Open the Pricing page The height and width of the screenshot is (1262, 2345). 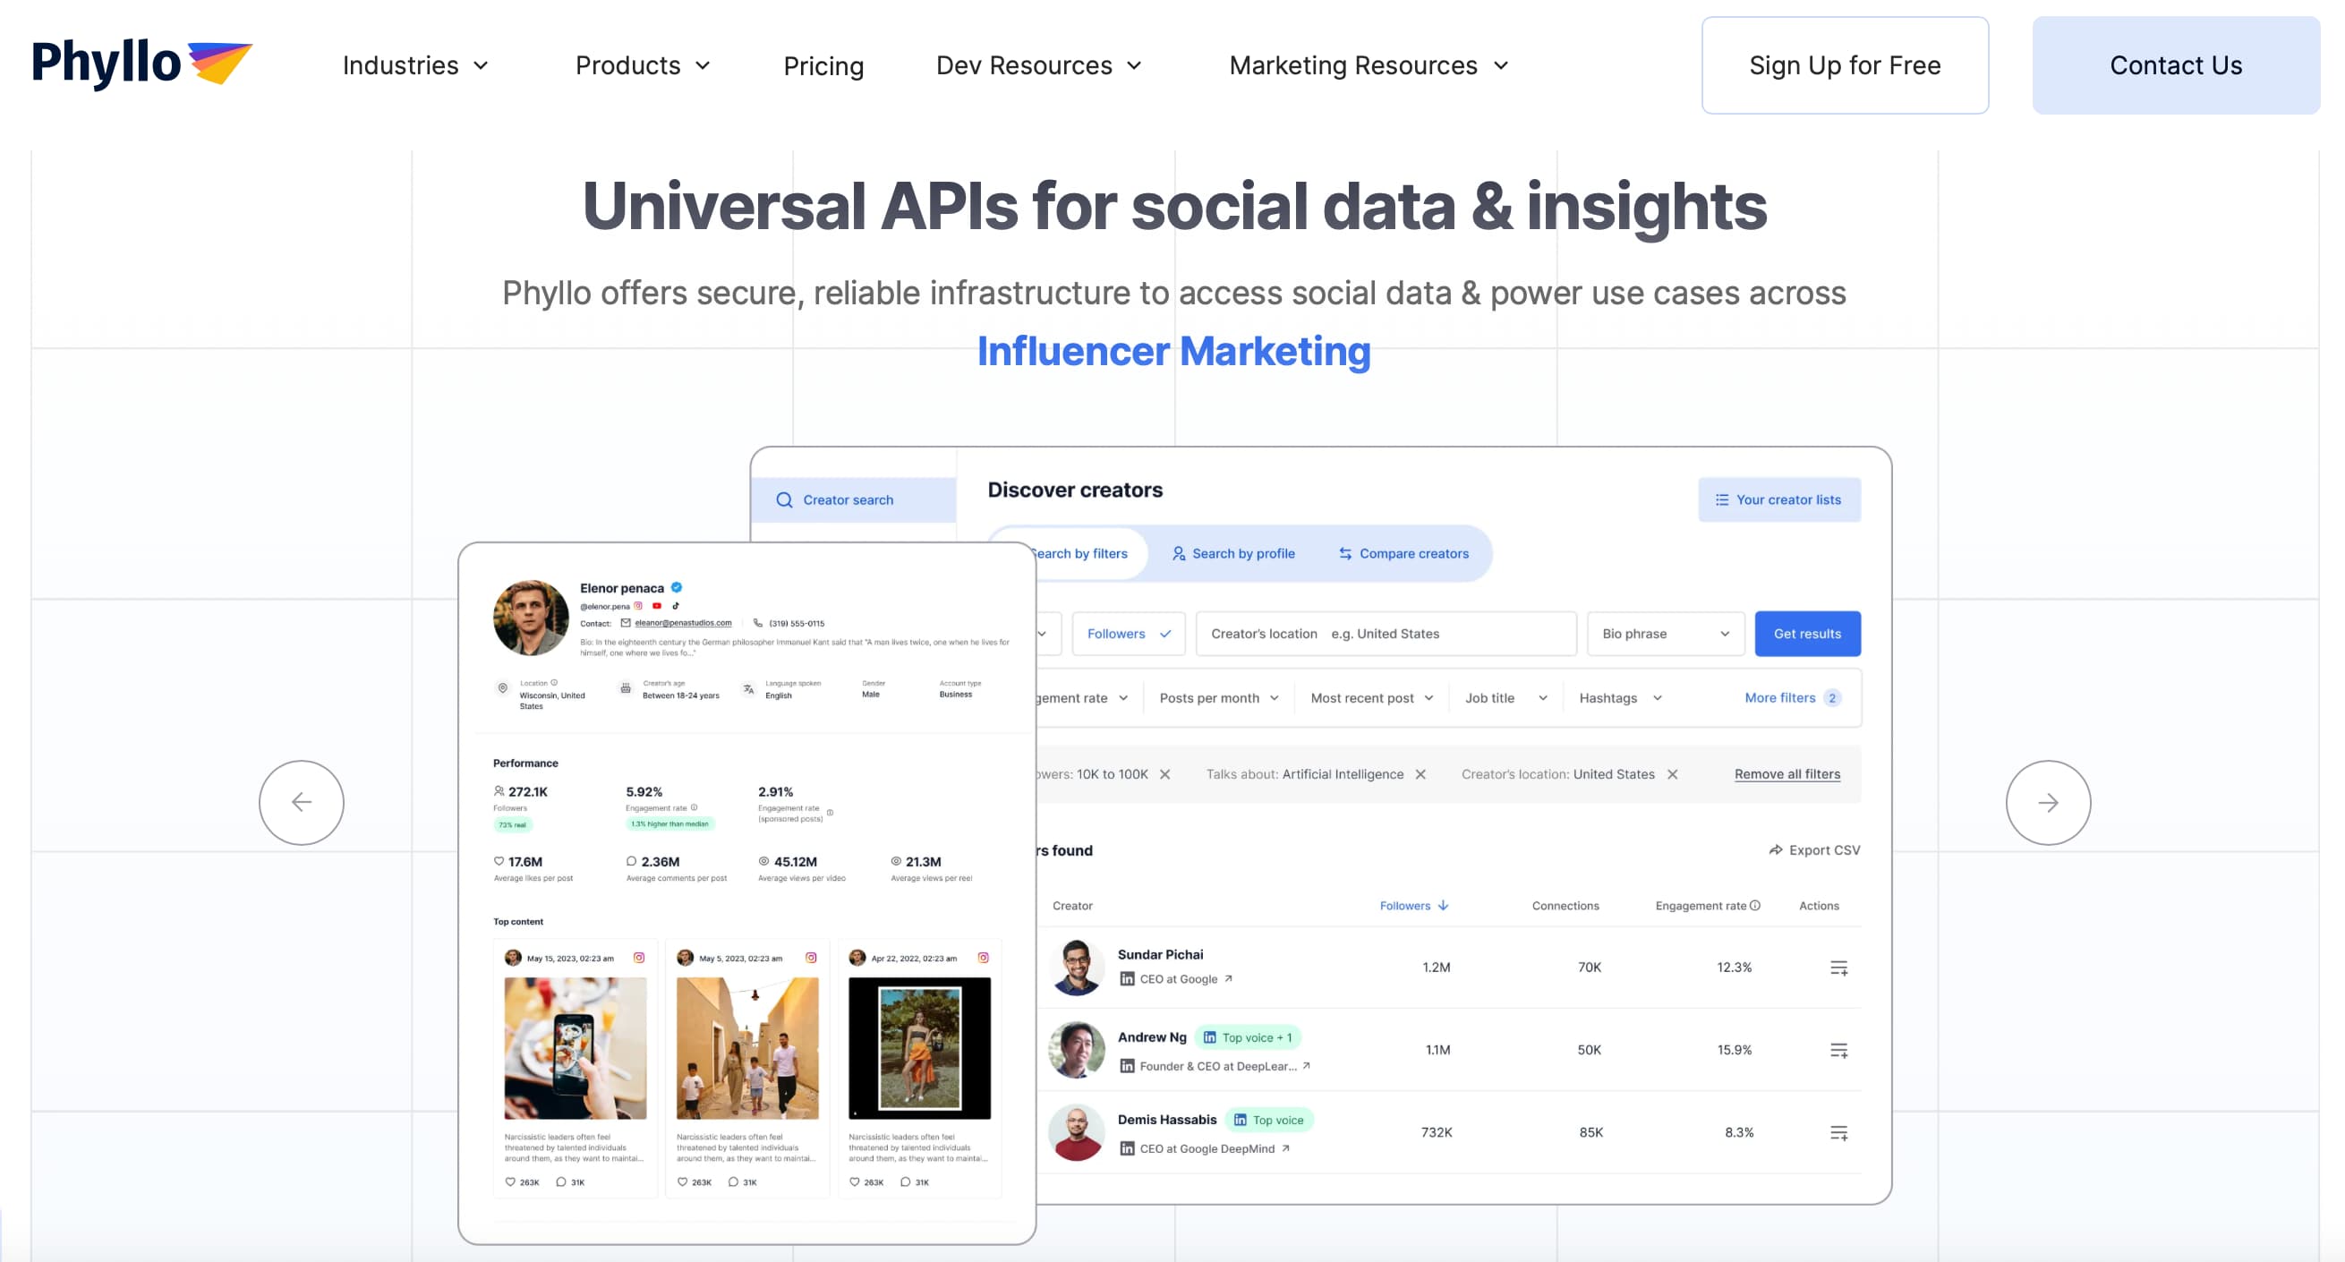[823, 65]
